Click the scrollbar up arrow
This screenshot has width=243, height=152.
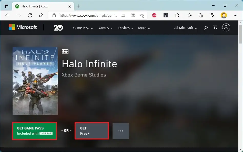(240, 23)
